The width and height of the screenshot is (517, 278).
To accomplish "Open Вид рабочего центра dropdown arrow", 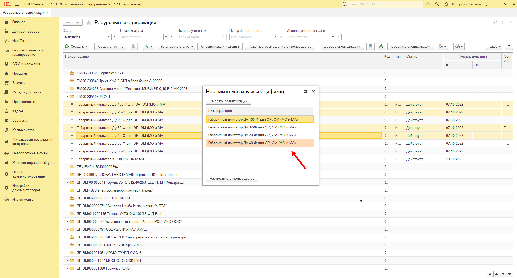I will (x=275, y=37).
